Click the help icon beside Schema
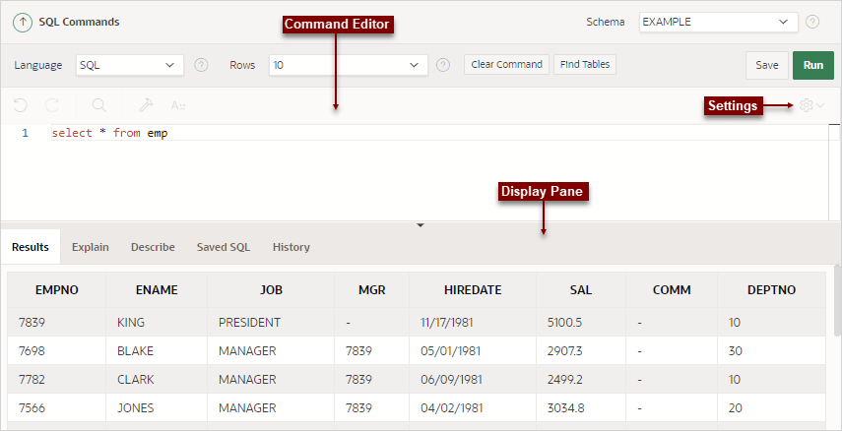The height and width of the screenshot is (431, 842). click(x=813, y=22)
